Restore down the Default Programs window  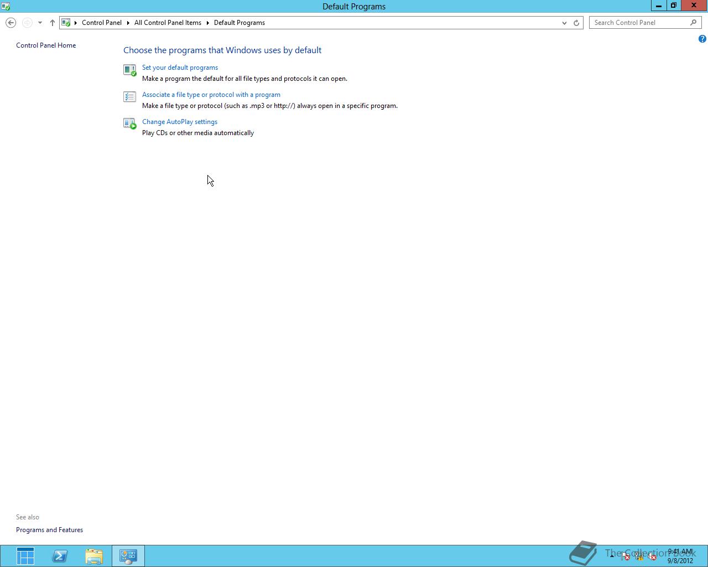(x=674, y=6)
